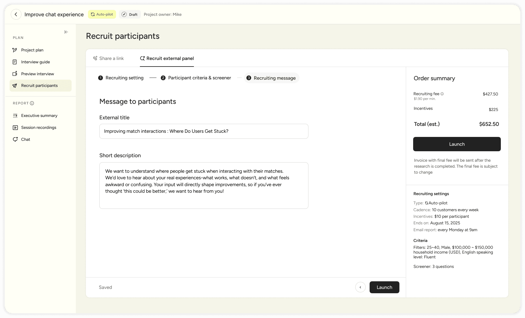
Task: Open Session recordings
Action: pyautogui.click(x=38, y=127)
